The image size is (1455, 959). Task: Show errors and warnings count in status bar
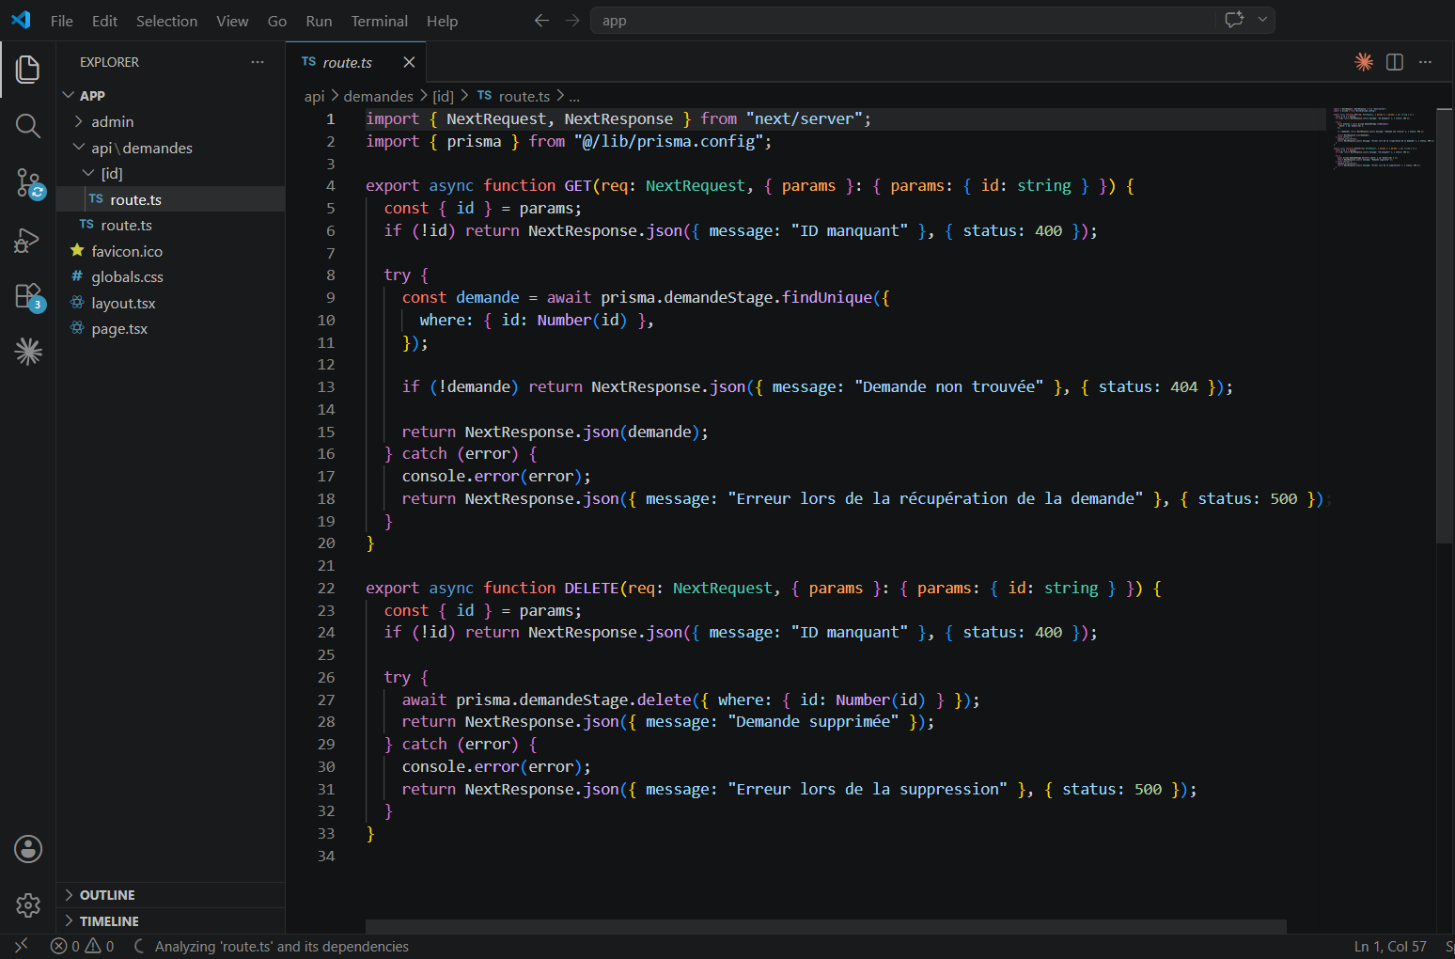point(83,946)
